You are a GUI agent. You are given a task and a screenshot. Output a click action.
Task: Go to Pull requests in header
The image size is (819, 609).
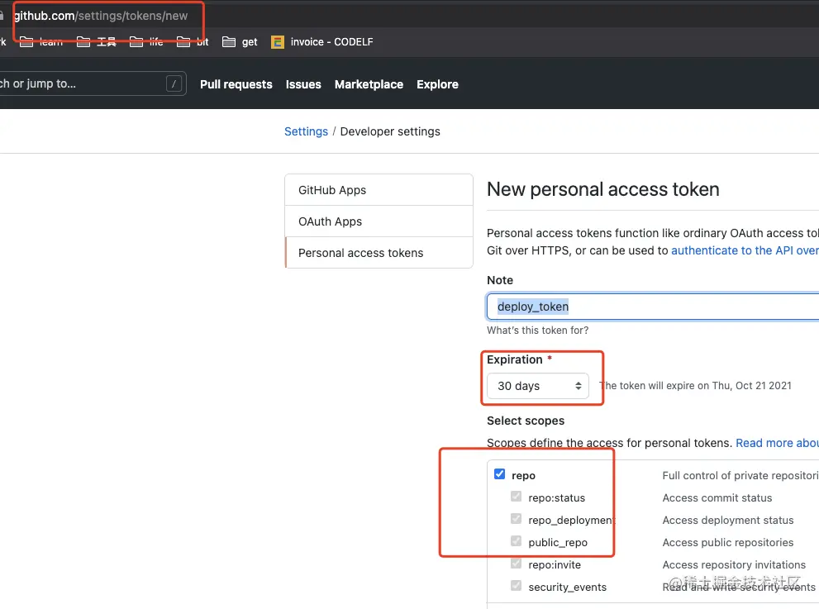pos(236,84)
